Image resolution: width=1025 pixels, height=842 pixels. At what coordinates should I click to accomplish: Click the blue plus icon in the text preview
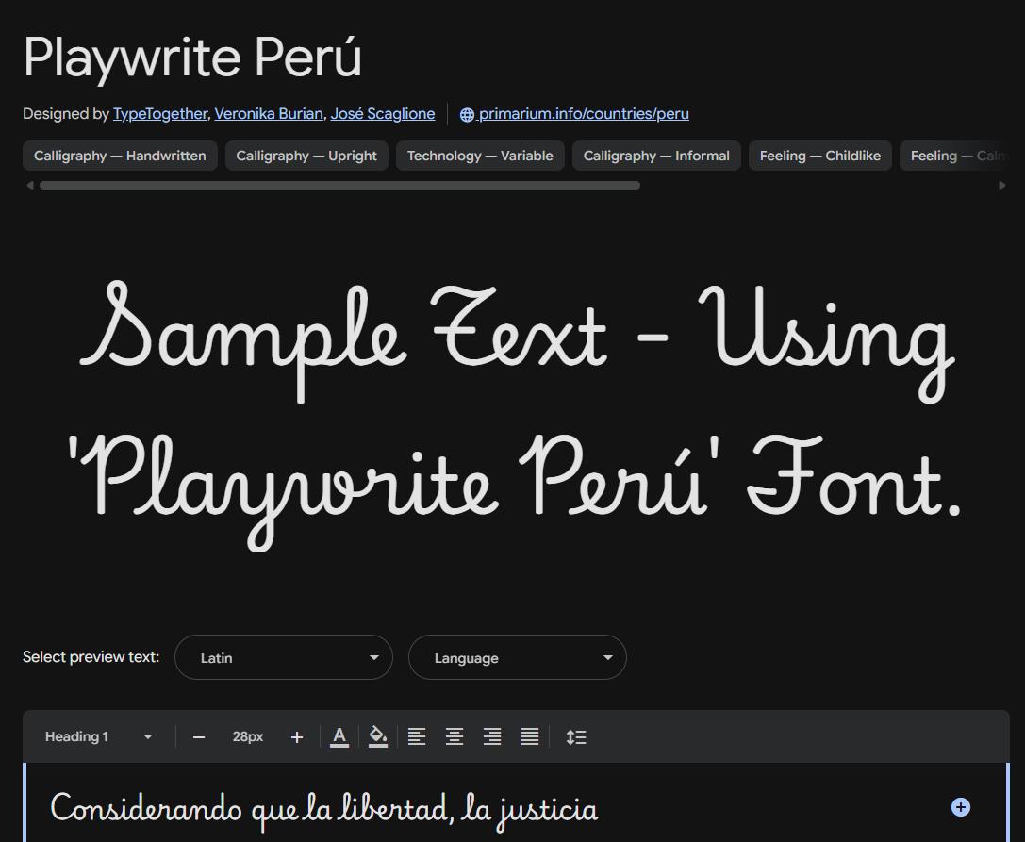[960, 807]
